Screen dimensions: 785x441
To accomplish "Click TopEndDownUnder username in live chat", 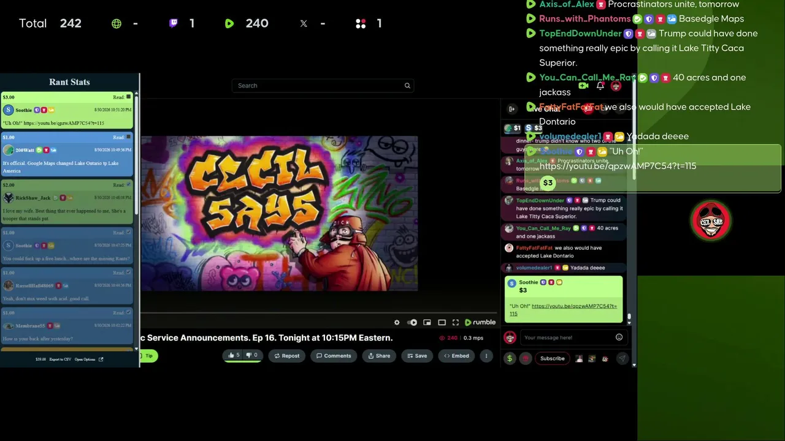I will tap(540, 200).
